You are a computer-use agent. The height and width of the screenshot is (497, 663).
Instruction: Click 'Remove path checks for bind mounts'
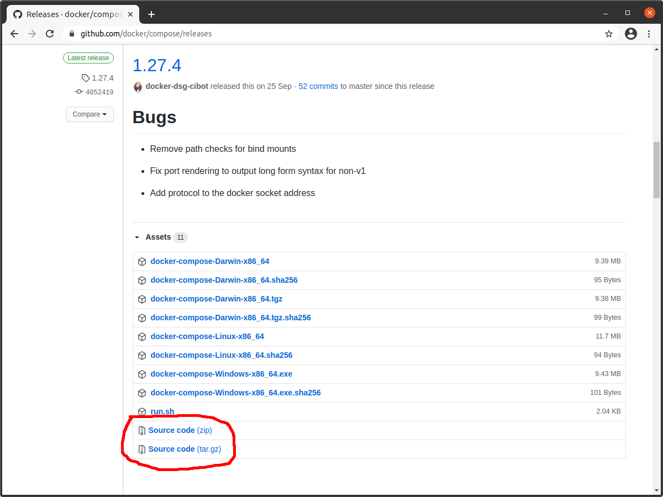[223, 149]
